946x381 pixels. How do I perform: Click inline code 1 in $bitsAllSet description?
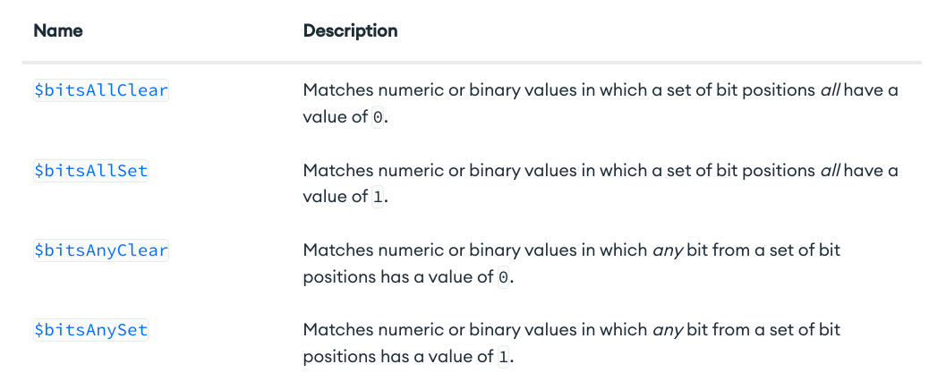[x=377, y=197]
